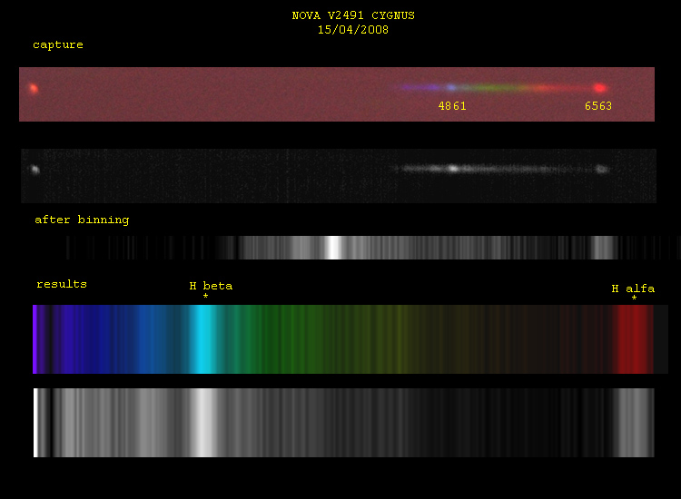Click the '4861' wavelength label
681x499 pixels.
click(452, 106)
